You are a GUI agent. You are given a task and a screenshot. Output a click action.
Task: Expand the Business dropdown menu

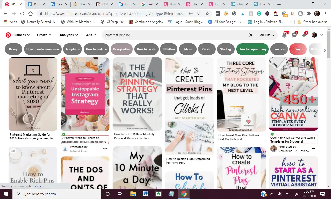21,35
